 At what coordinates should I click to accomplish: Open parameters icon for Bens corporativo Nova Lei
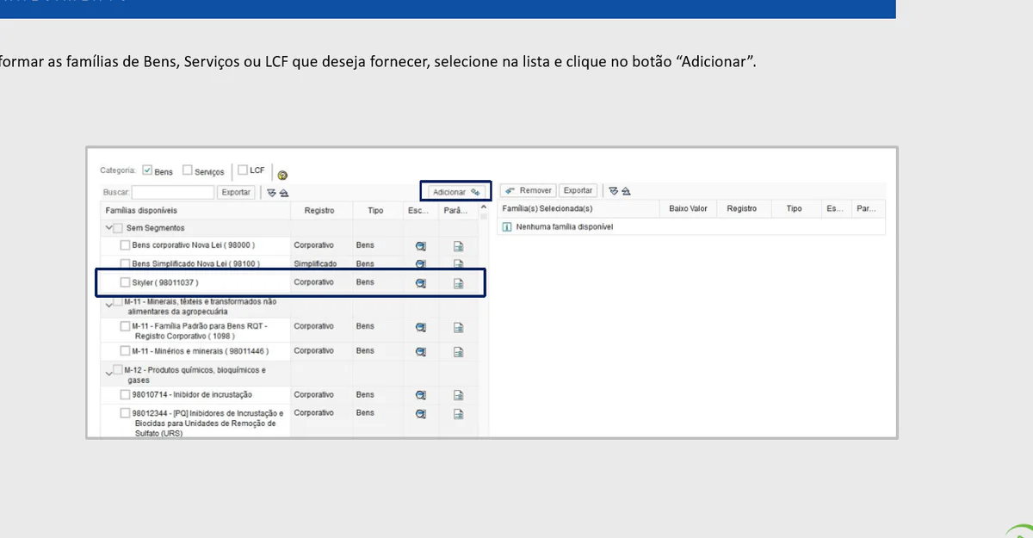coord(459,245)
